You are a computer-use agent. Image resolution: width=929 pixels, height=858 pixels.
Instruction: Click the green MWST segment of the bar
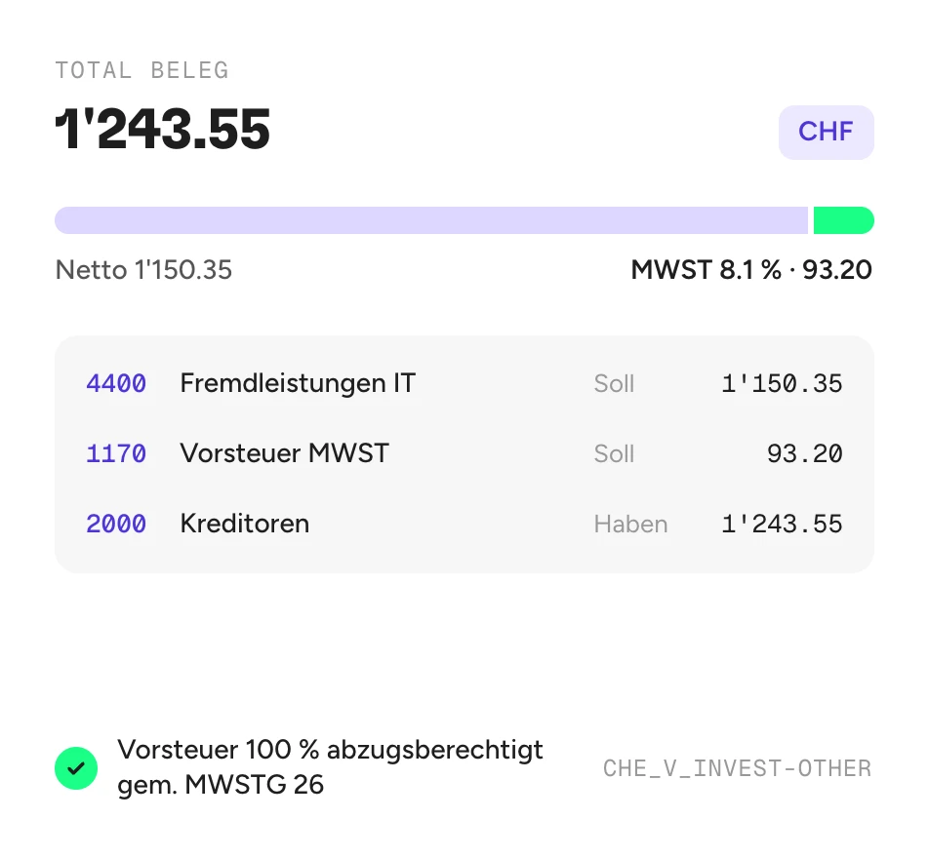(844, 220)
